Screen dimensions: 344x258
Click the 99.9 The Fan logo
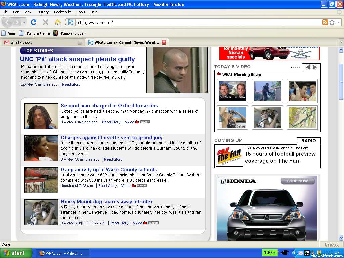229,156
